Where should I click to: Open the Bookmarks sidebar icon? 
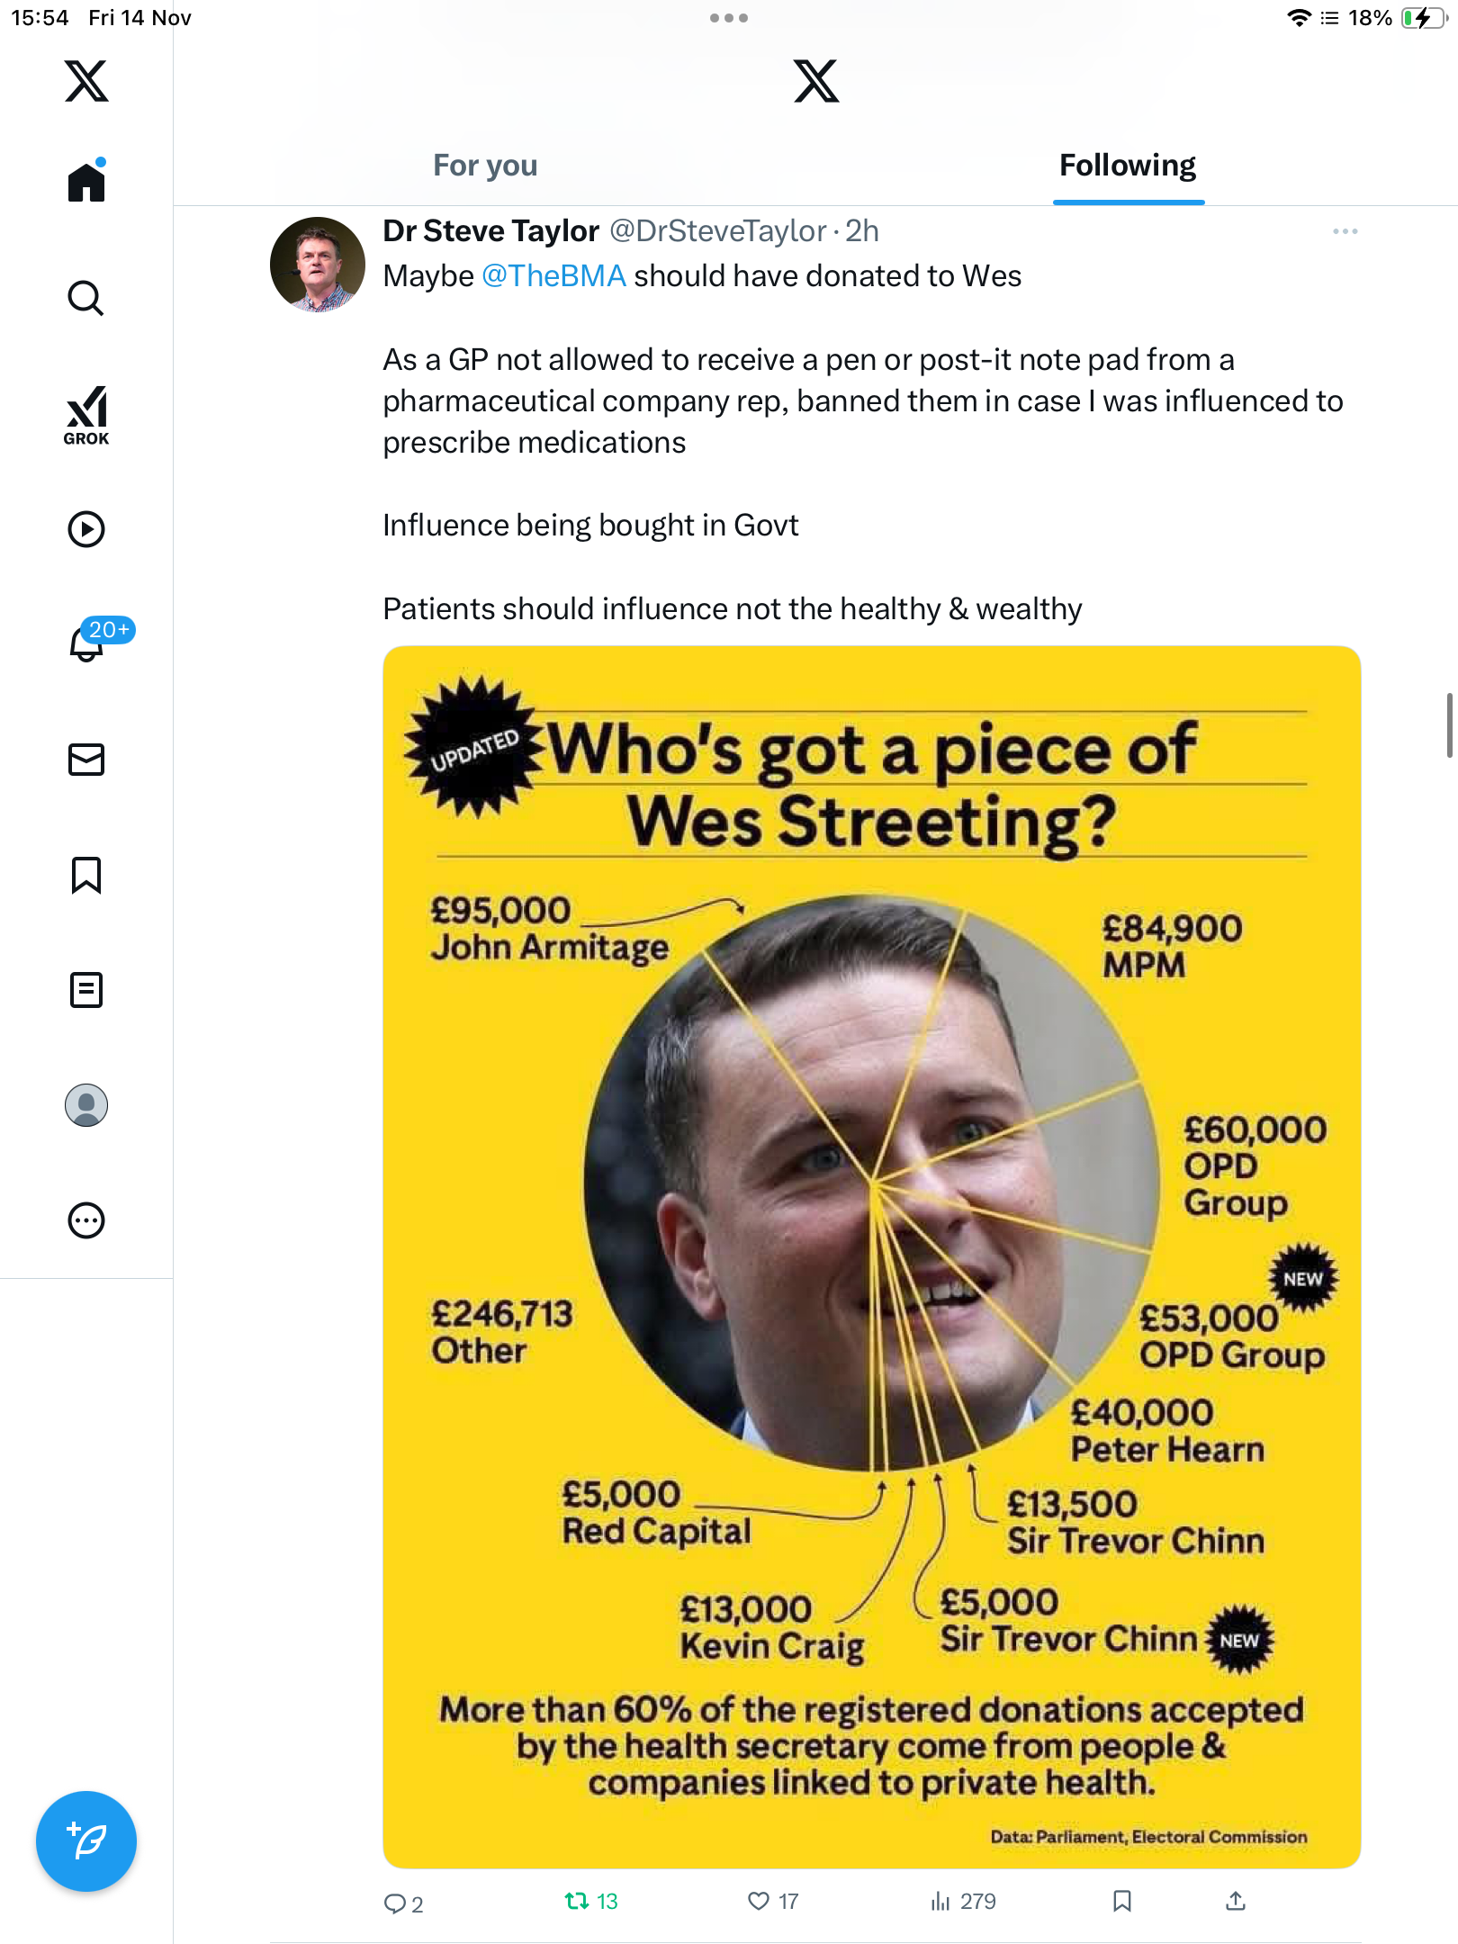(x=86, y=875)
